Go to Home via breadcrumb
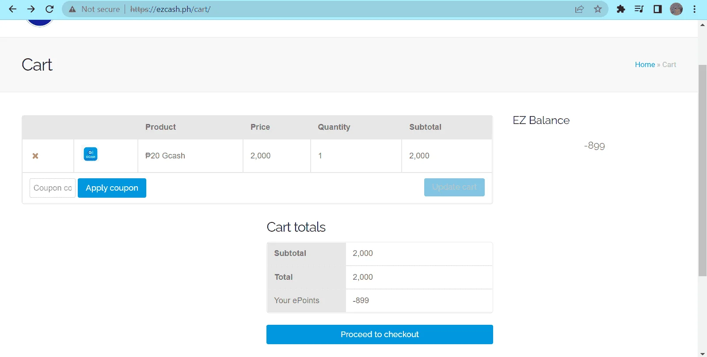The height and width of the screenshot is (357, 707). [x=645, y=64]
